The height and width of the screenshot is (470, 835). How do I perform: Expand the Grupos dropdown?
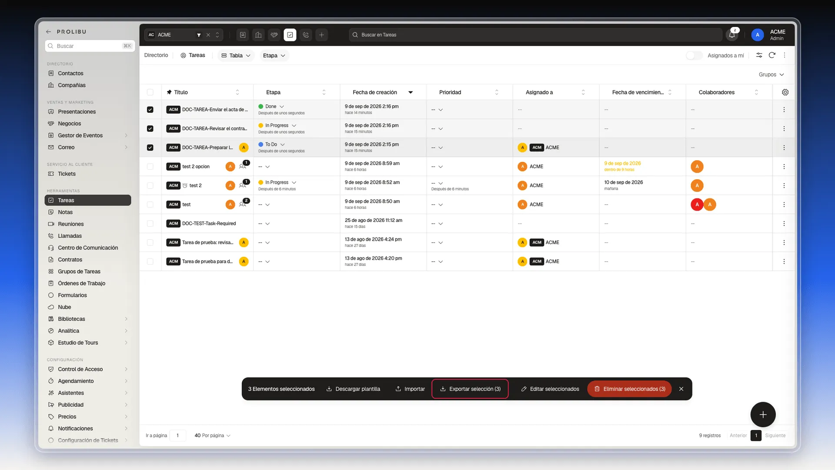click(x=771, y=74)
